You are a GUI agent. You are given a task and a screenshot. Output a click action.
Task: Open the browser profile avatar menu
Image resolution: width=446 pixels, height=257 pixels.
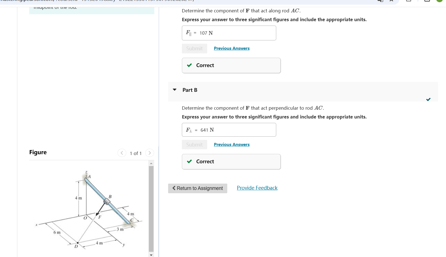439,1
